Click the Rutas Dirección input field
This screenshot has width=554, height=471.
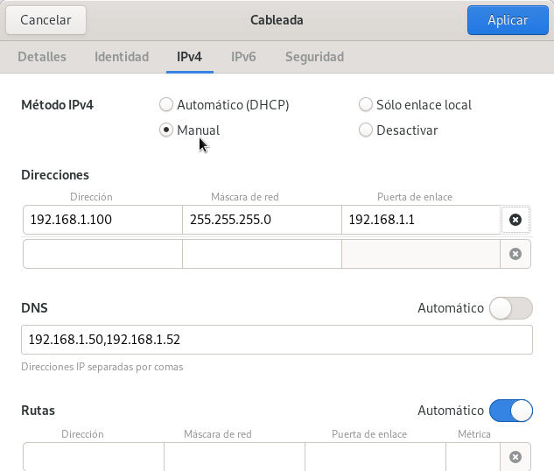(x=94, y=457)
